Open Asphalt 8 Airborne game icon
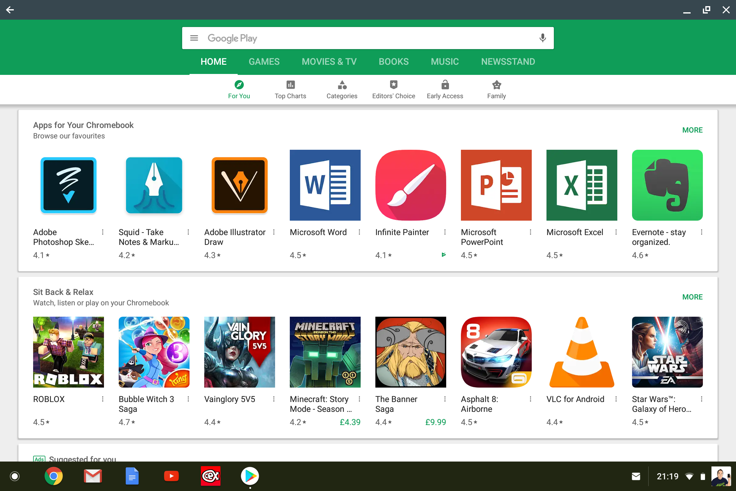 [x=496, y=352]
